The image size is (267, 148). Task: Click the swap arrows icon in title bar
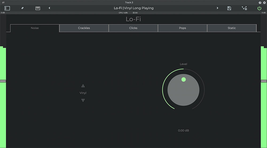[3, 2]
